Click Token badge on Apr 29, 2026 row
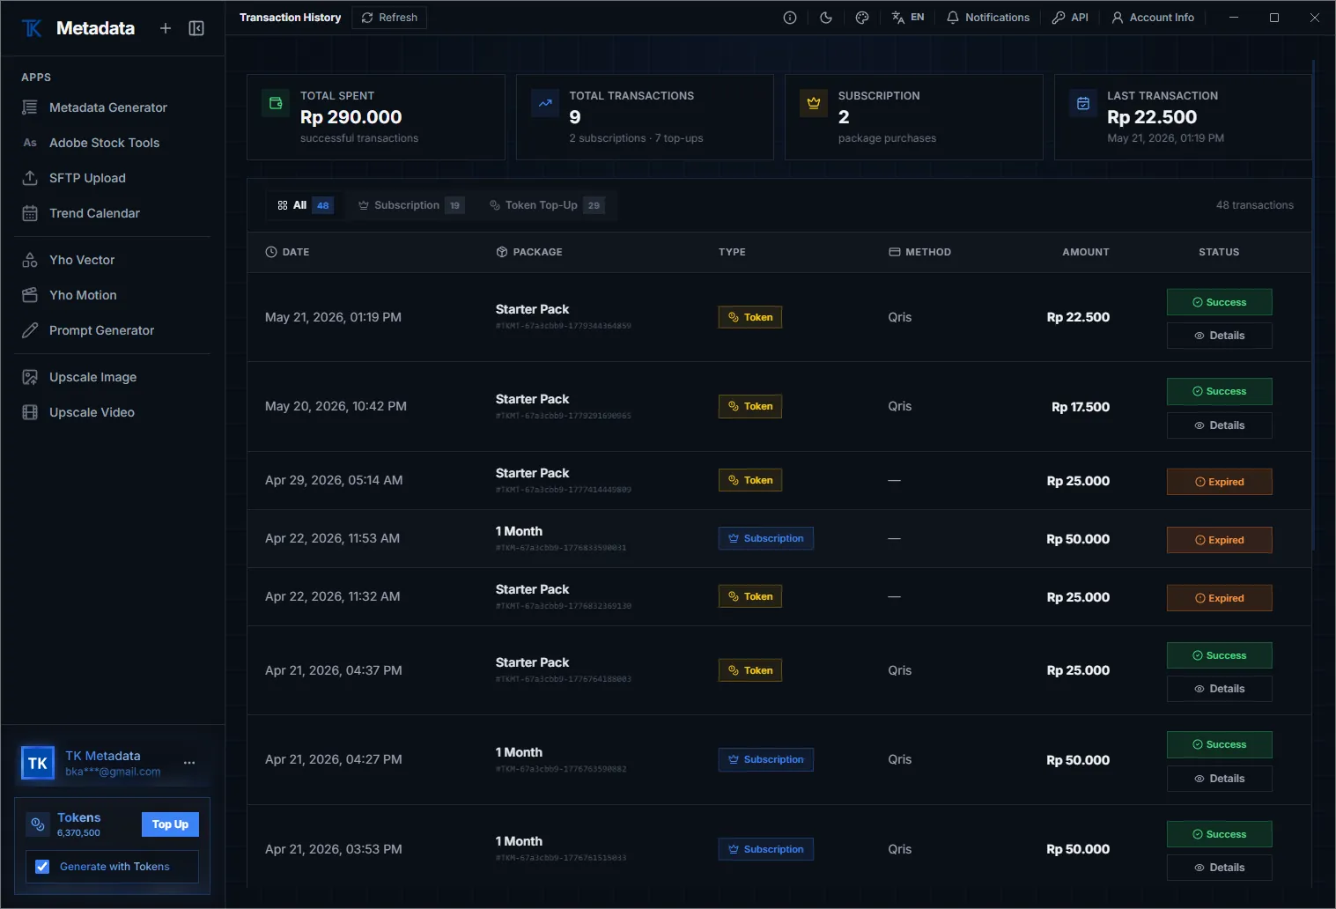Viewport: 1336px width, 909px height. click(x=750, y=480)
